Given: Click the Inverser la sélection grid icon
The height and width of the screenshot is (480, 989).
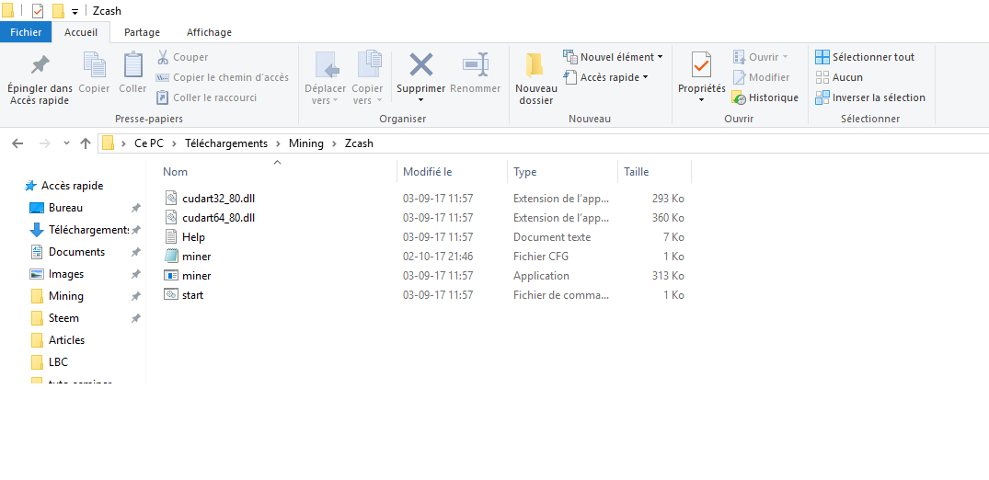Looking at the screenshot, I should [x=822, y=97].
